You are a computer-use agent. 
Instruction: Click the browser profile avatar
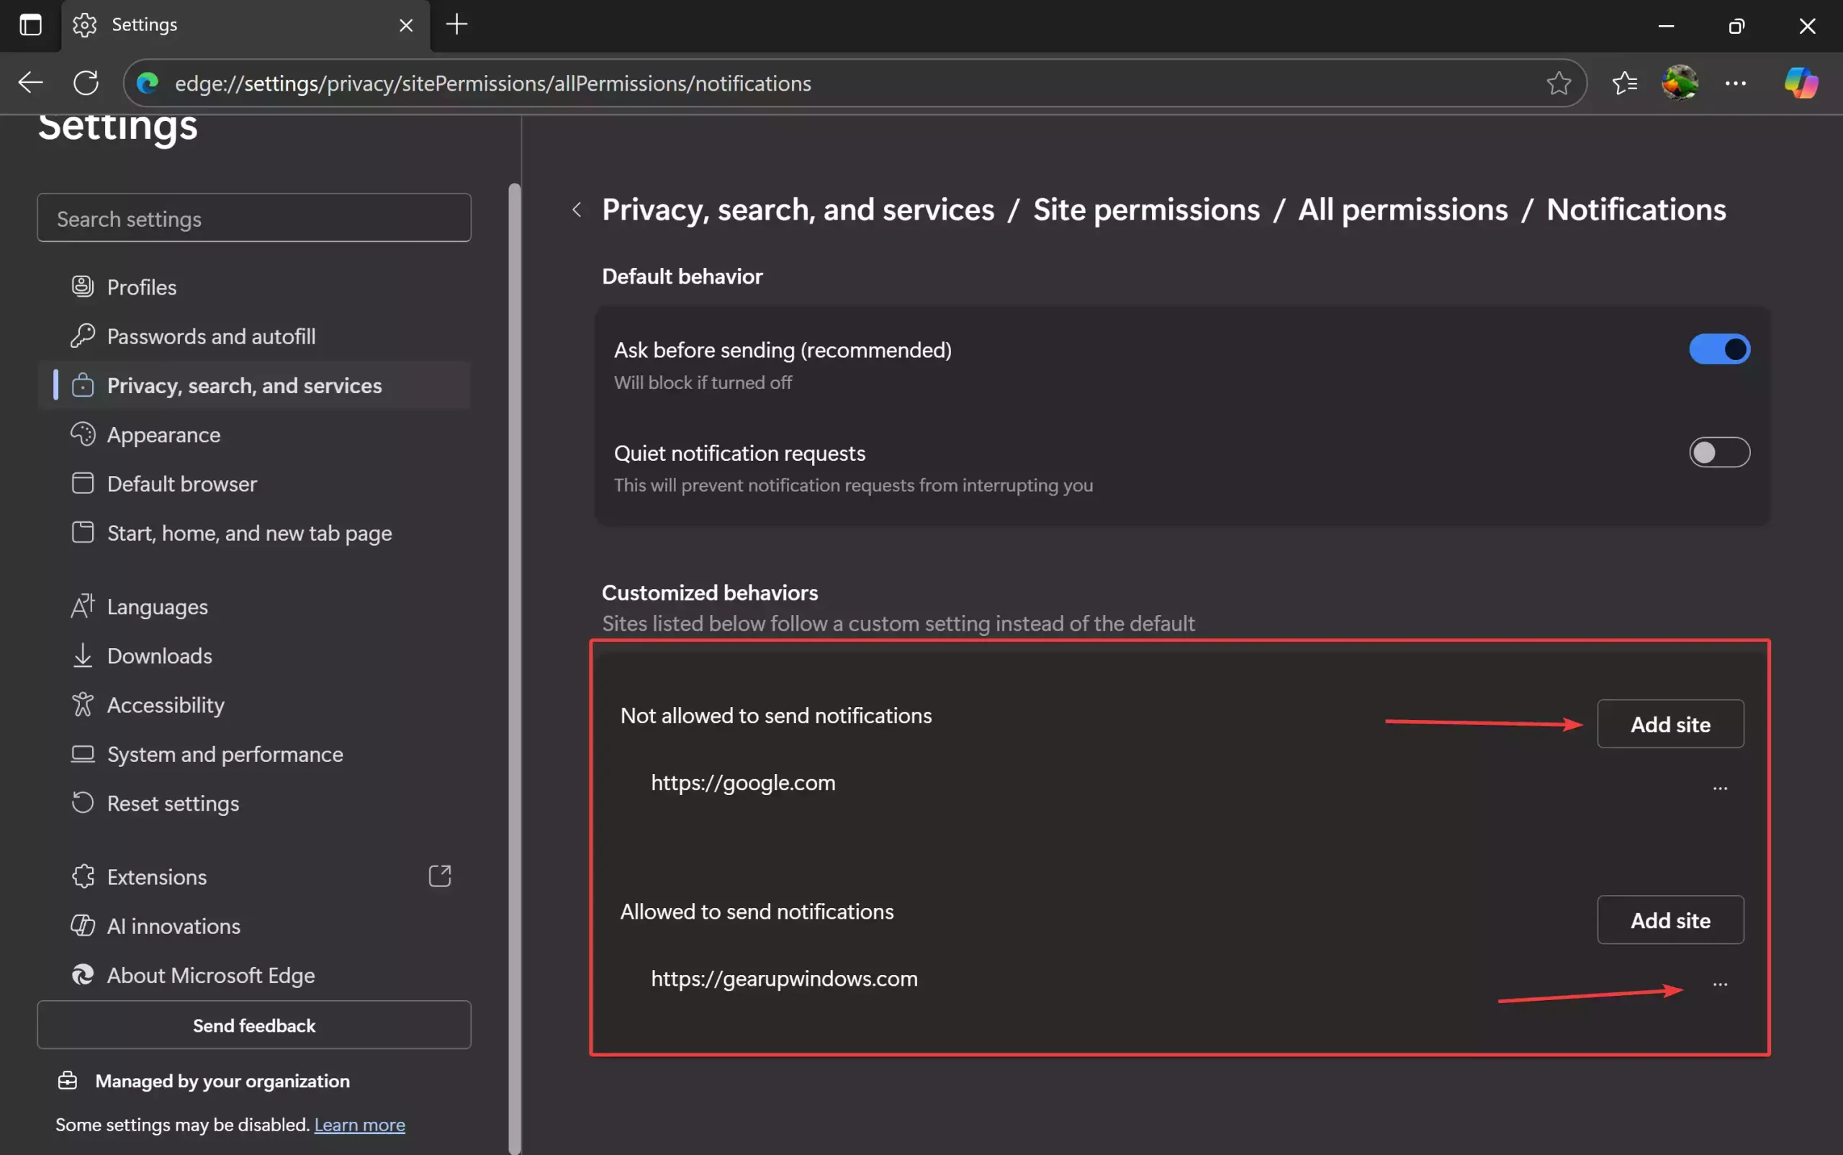[x=1680, y=83]
